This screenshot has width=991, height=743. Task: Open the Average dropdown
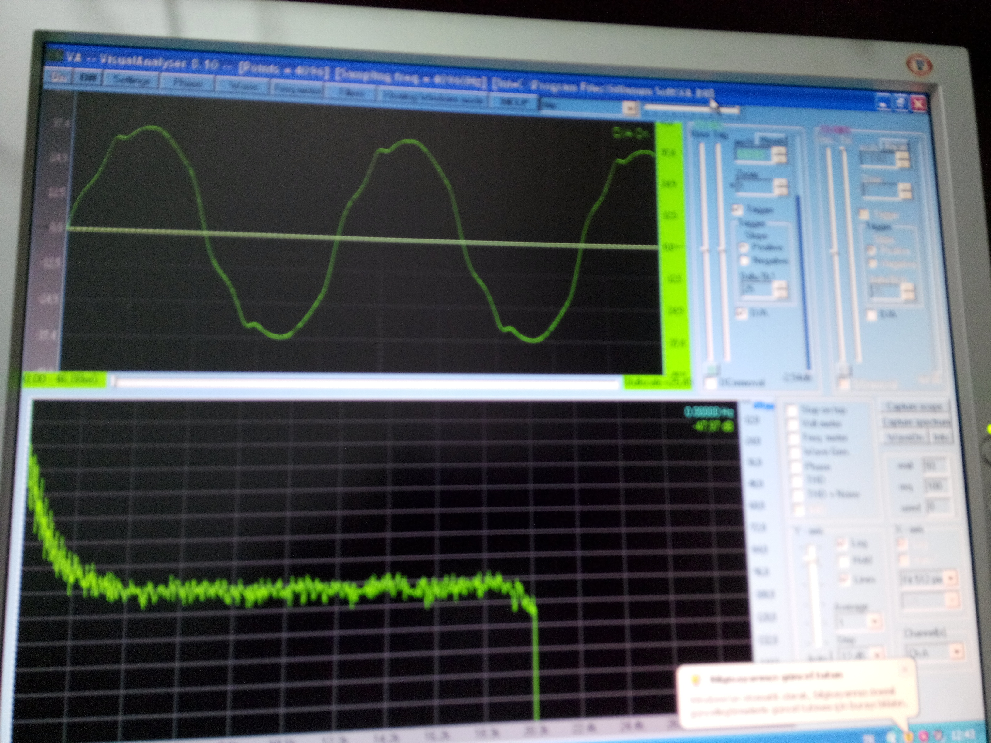pos(874,622)
